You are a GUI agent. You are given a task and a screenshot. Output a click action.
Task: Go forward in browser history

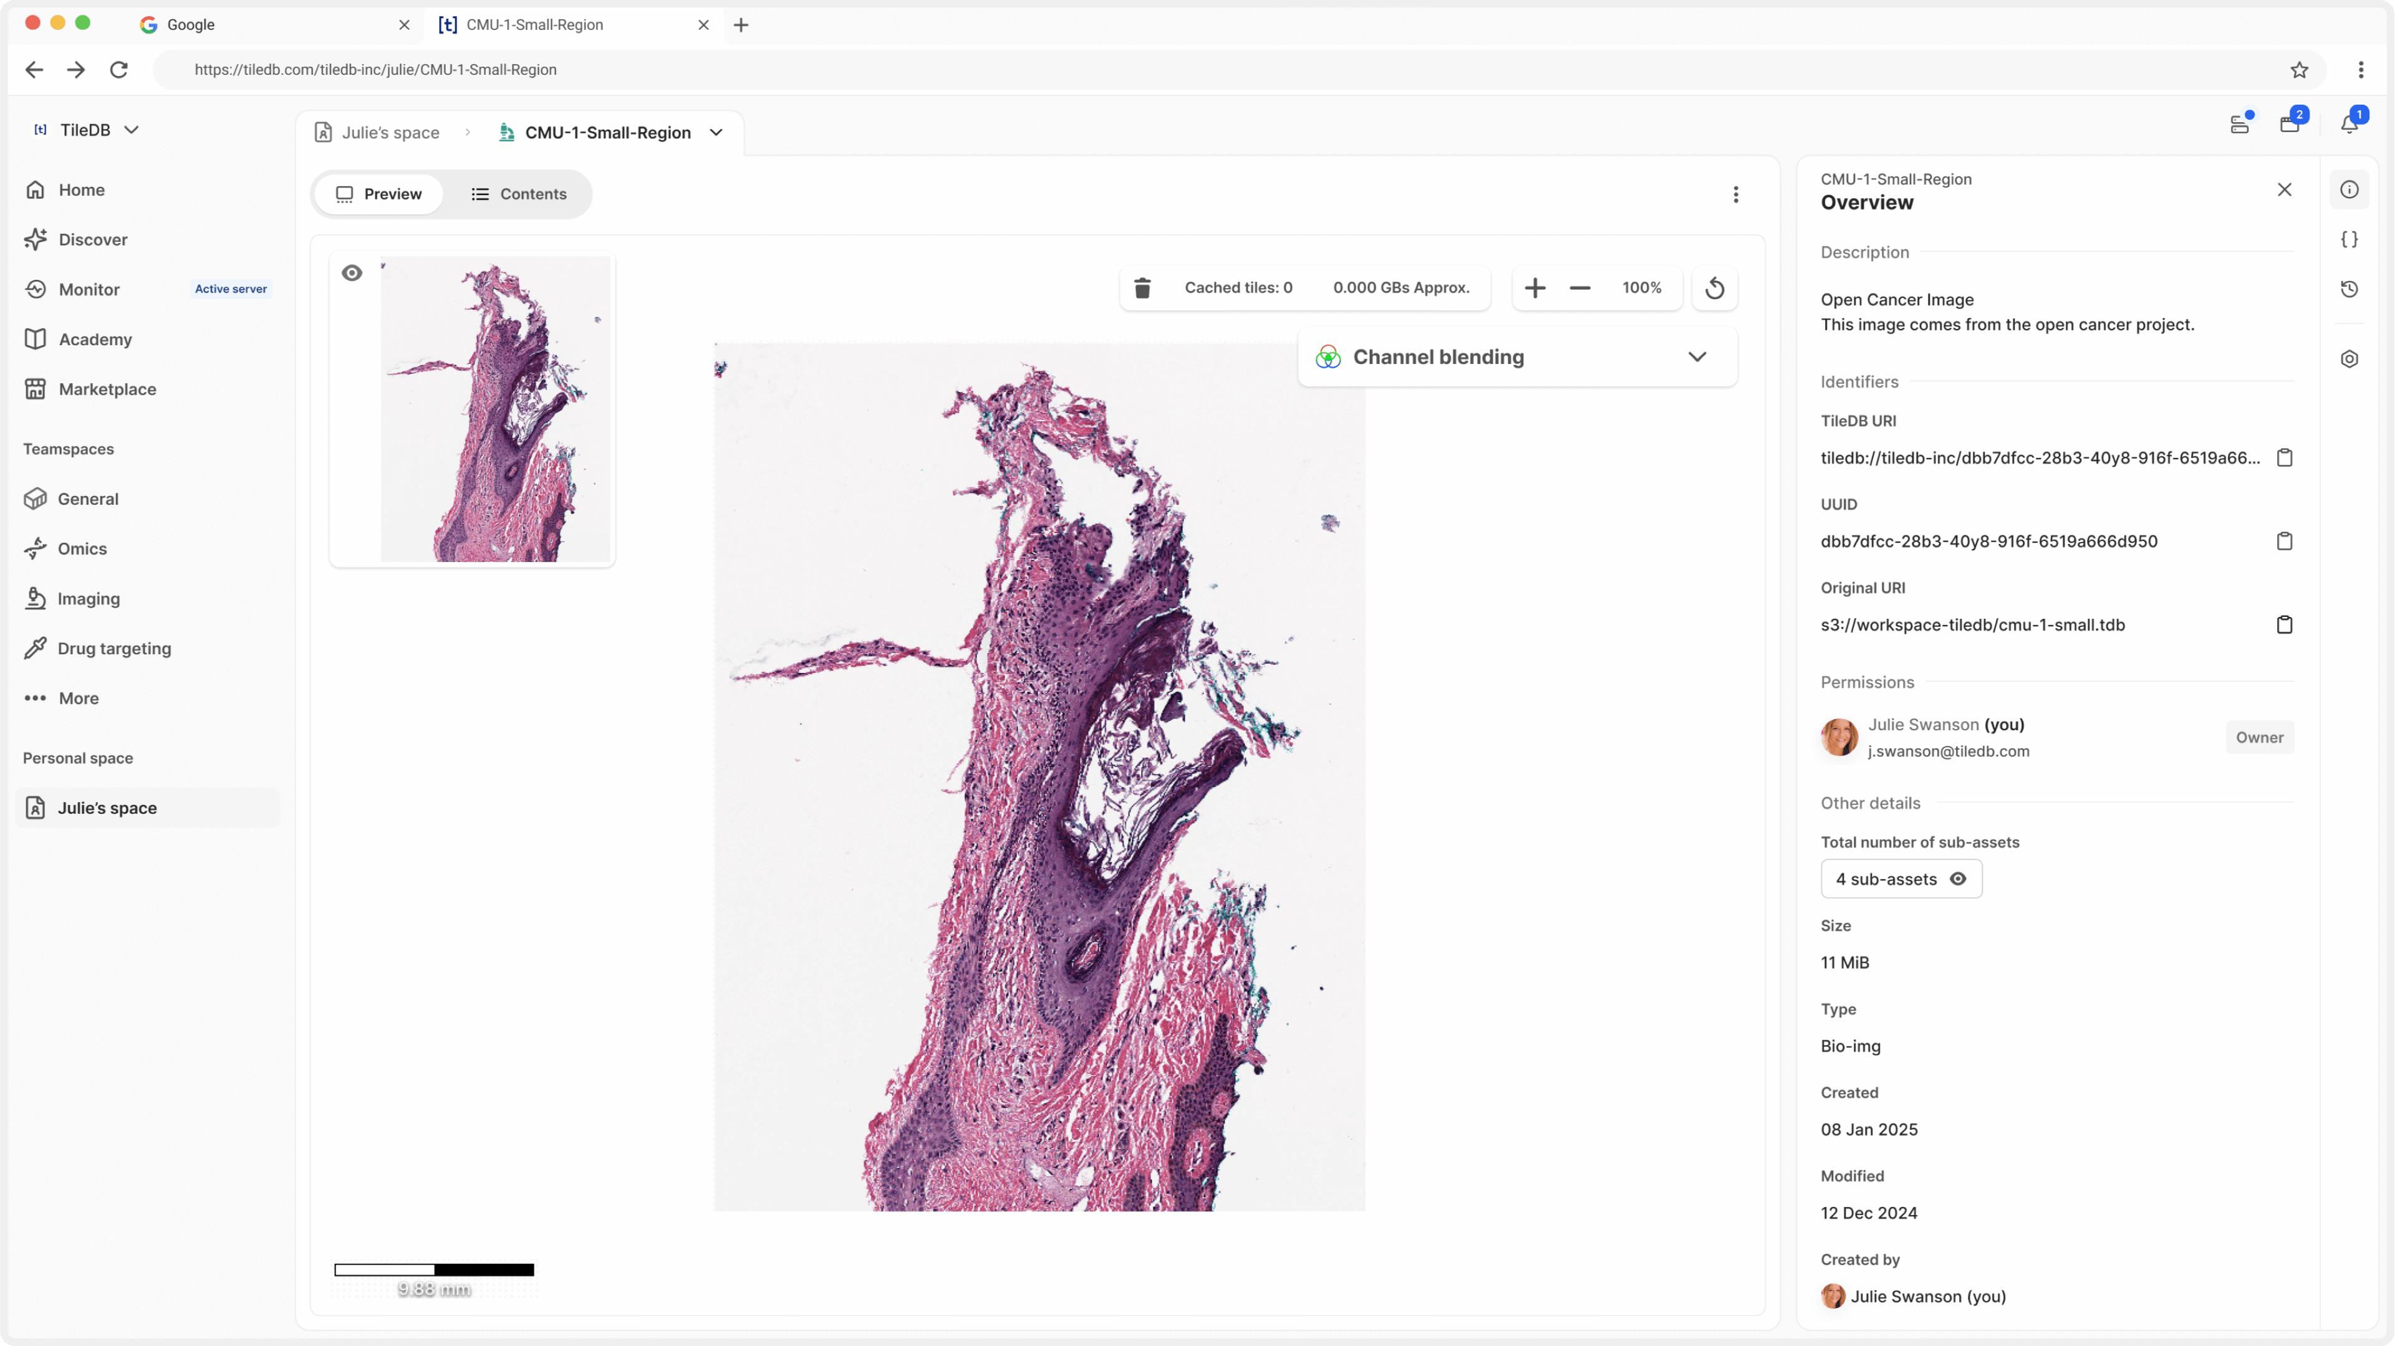[76, 70]
